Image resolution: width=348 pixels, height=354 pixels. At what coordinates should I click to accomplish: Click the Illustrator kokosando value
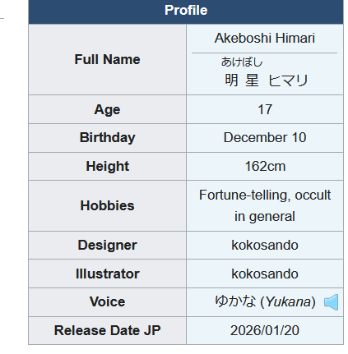click(265, 274)
